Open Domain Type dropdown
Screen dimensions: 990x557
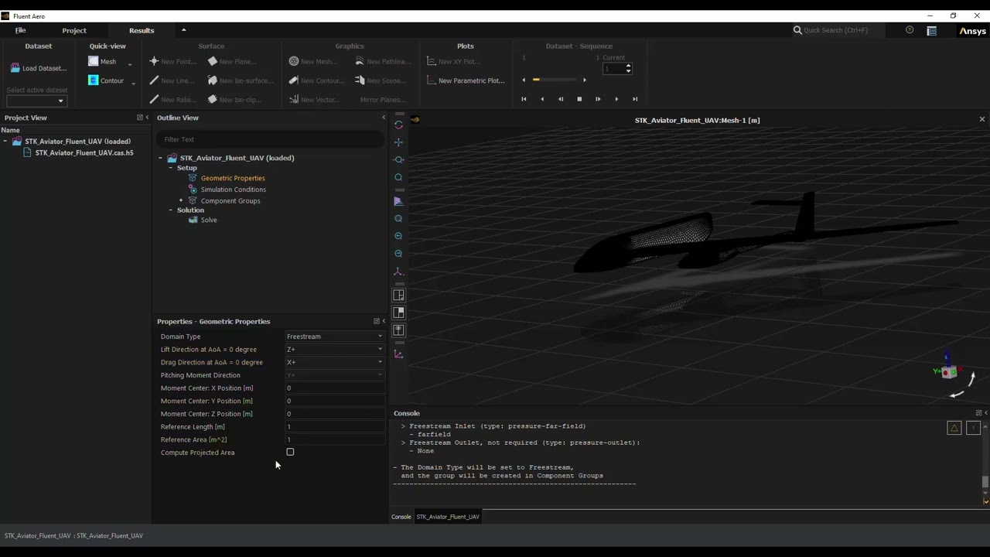click(335, 337)
